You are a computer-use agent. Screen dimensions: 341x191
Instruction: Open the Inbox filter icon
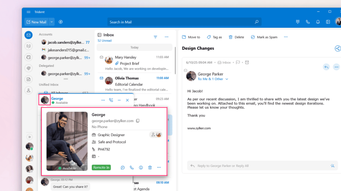coord(156,37)
